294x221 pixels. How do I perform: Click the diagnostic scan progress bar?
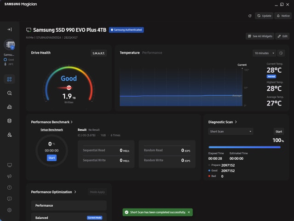point(244,147)
